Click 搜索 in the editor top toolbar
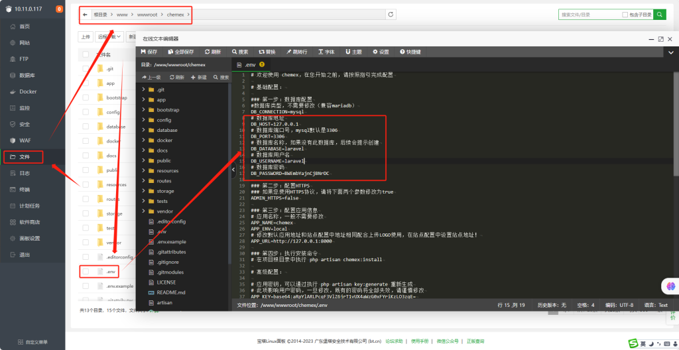This screenshot has width=679, height=350. pyautogui.click(x=240, y=52)
